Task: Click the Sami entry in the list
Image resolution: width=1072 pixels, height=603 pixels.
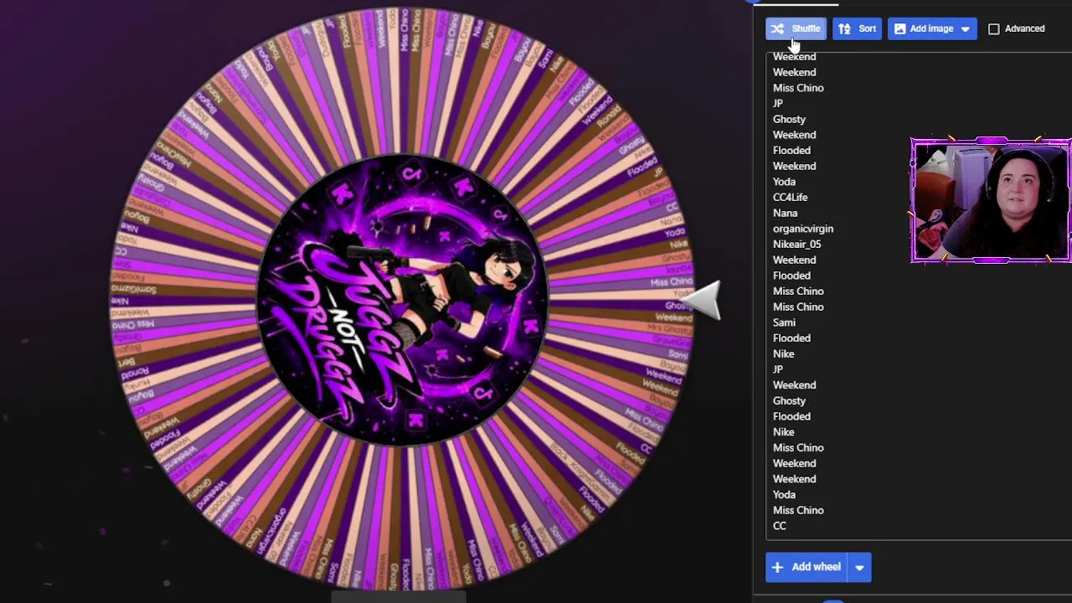Action: pos(784,322)
